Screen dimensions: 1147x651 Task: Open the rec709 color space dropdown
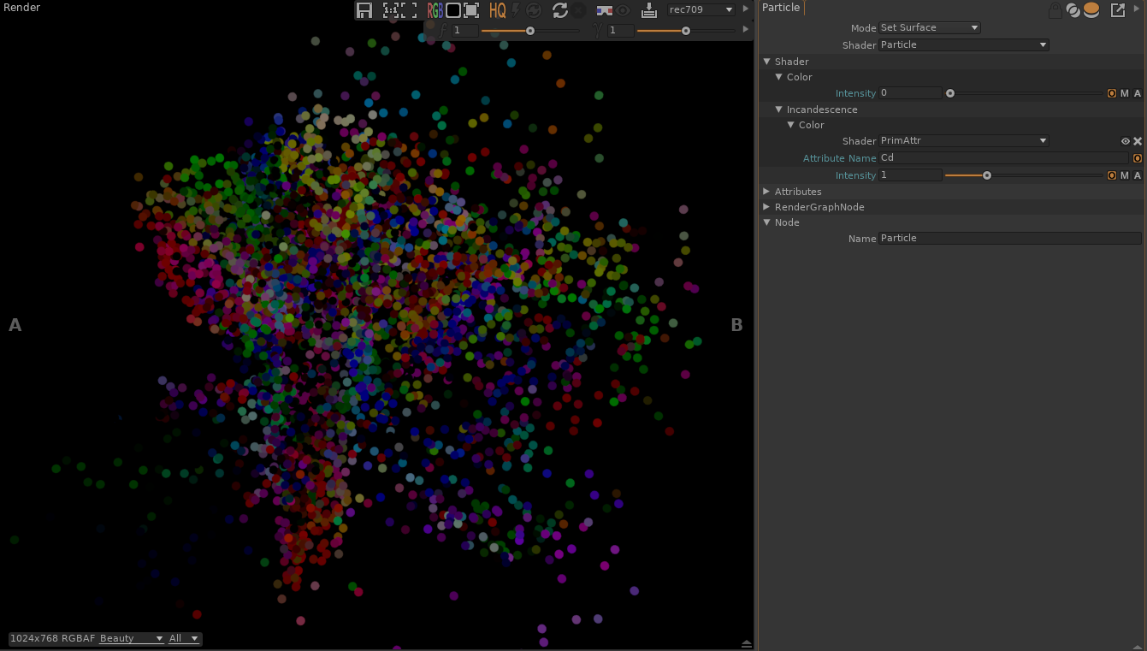[701, 10]
